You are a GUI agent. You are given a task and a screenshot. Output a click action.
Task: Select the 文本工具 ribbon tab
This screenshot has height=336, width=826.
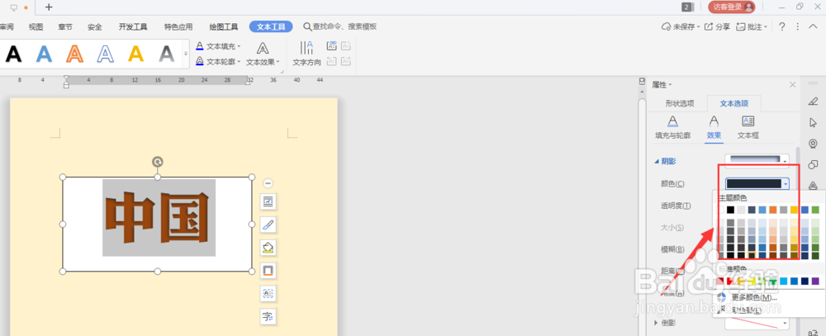(271, 27)
